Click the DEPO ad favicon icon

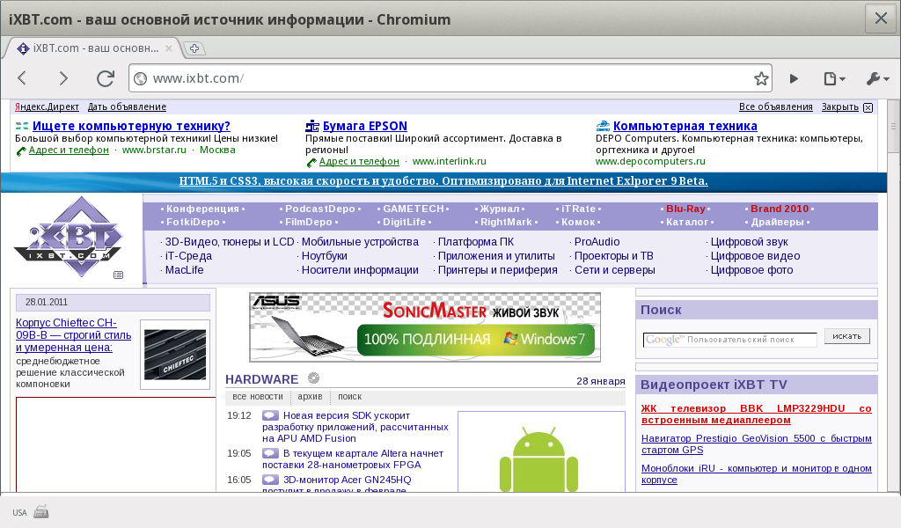[x=603, y=126]
